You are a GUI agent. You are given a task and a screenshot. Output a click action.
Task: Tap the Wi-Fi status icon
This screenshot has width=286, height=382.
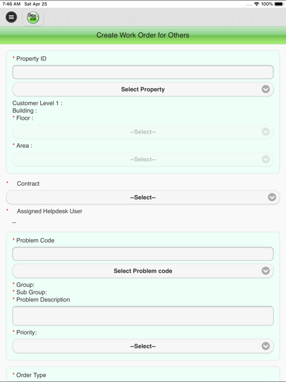[x=257, y=4]
